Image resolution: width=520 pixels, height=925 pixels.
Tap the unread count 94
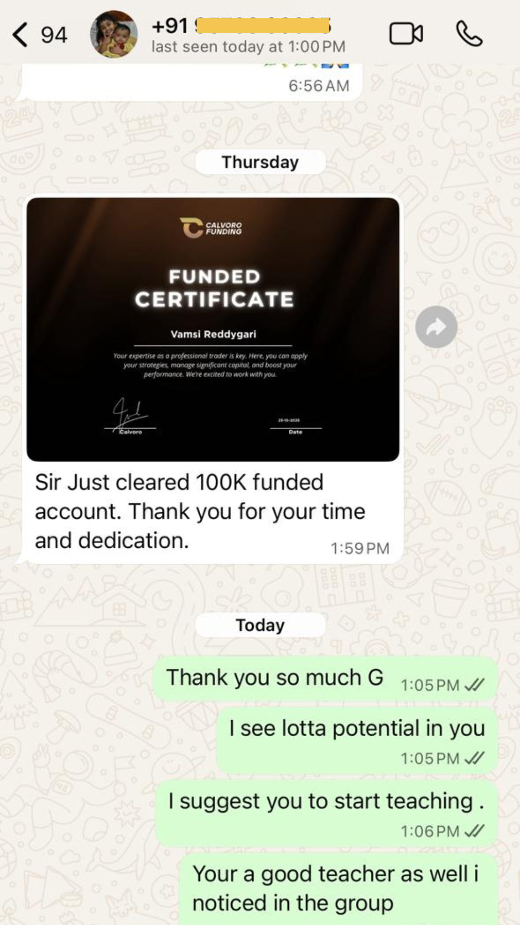(x=53, y=35)
